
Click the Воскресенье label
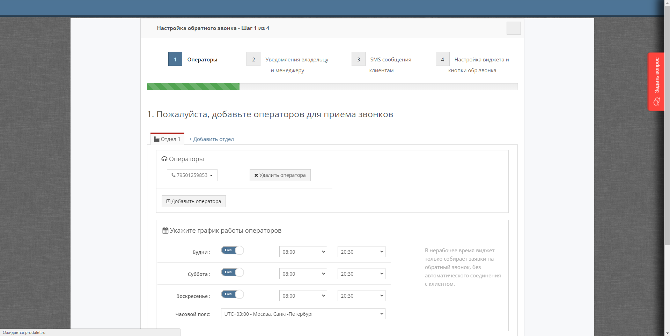(193, 296)
